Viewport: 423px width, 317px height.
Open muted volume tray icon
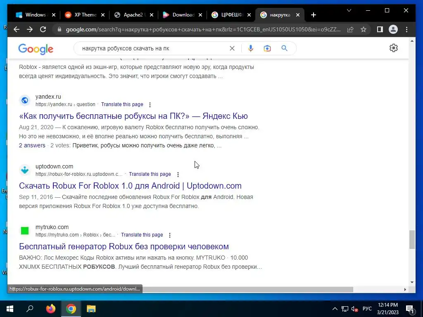coord(355,309)
